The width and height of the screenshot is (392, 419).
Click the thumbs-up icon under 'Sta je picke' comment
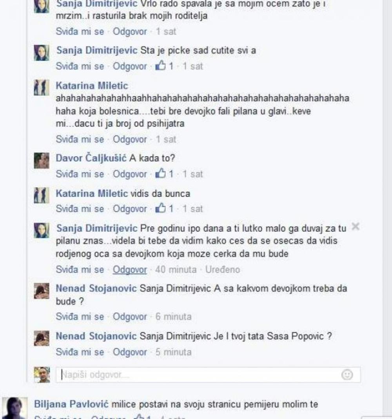pyautogui.click(x=160, y=66)
